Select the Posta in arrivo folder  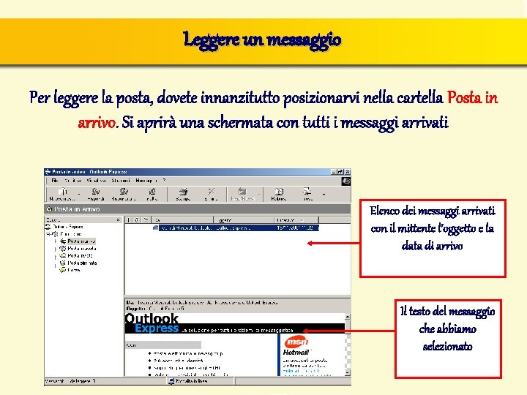82,241
